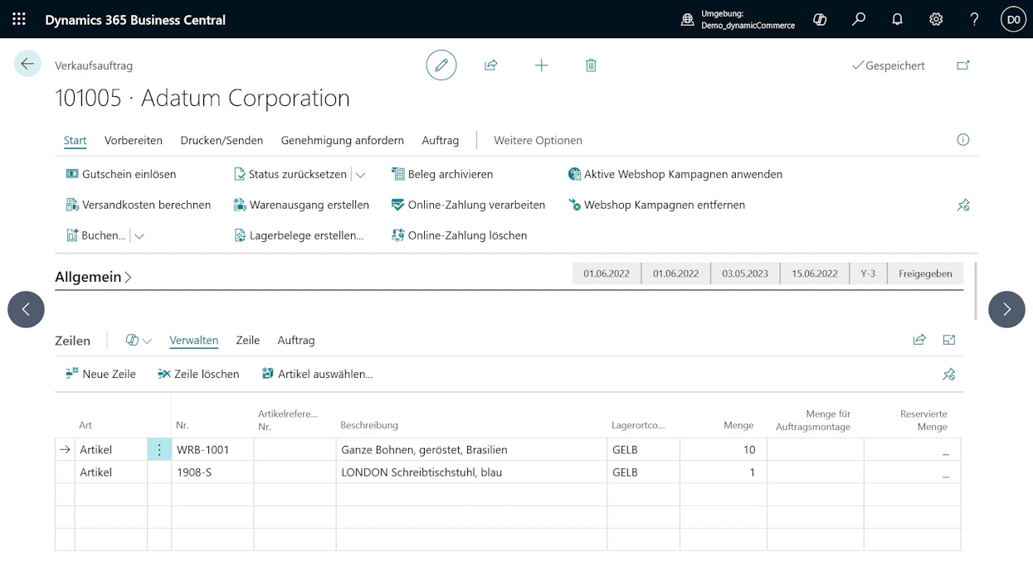
Task: Click Webshop Kampagnen entfernen
Action: [x=656, y=205]
